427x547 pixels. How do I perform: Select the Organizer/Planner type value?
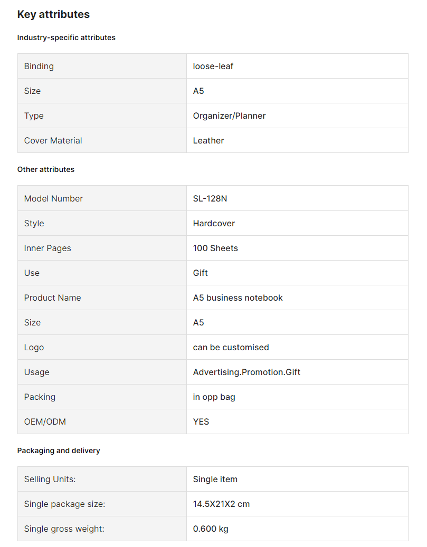[x=229, y=116]
